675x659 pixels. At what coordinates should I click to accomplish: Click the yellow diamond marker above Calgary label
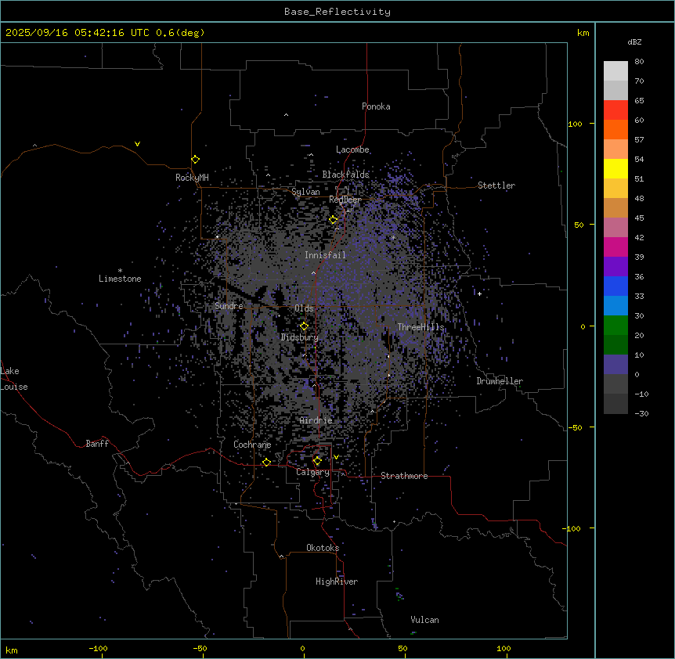click(x=317, y=461)
